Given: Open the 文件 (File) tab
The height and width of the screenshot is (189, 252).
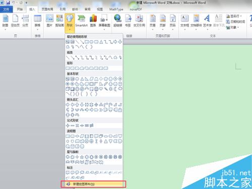Looking at the screenshot, I should click(x=6, y=9).
